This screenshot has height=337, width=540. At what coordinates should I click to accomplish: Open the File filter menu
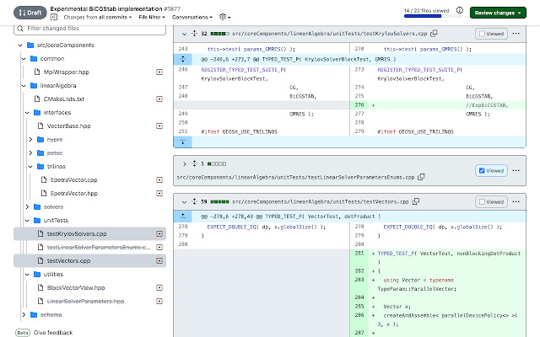pos(152,17)
